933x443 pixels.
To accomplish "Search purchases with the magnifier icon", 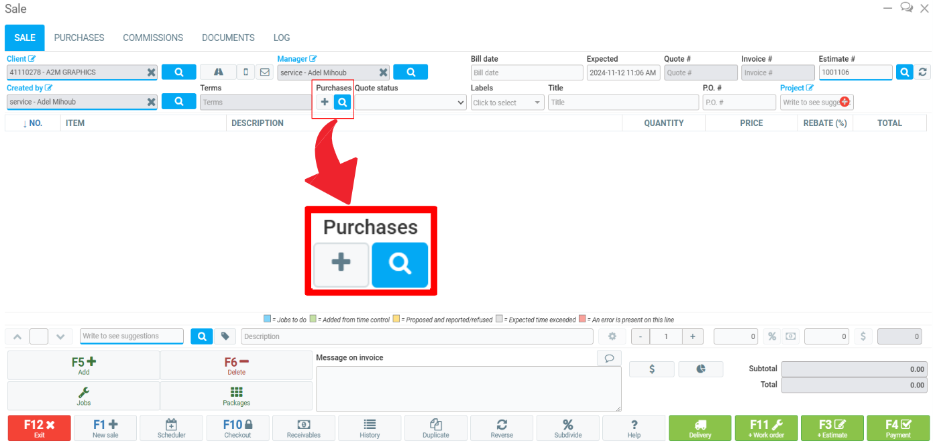I will click(343, 102).
